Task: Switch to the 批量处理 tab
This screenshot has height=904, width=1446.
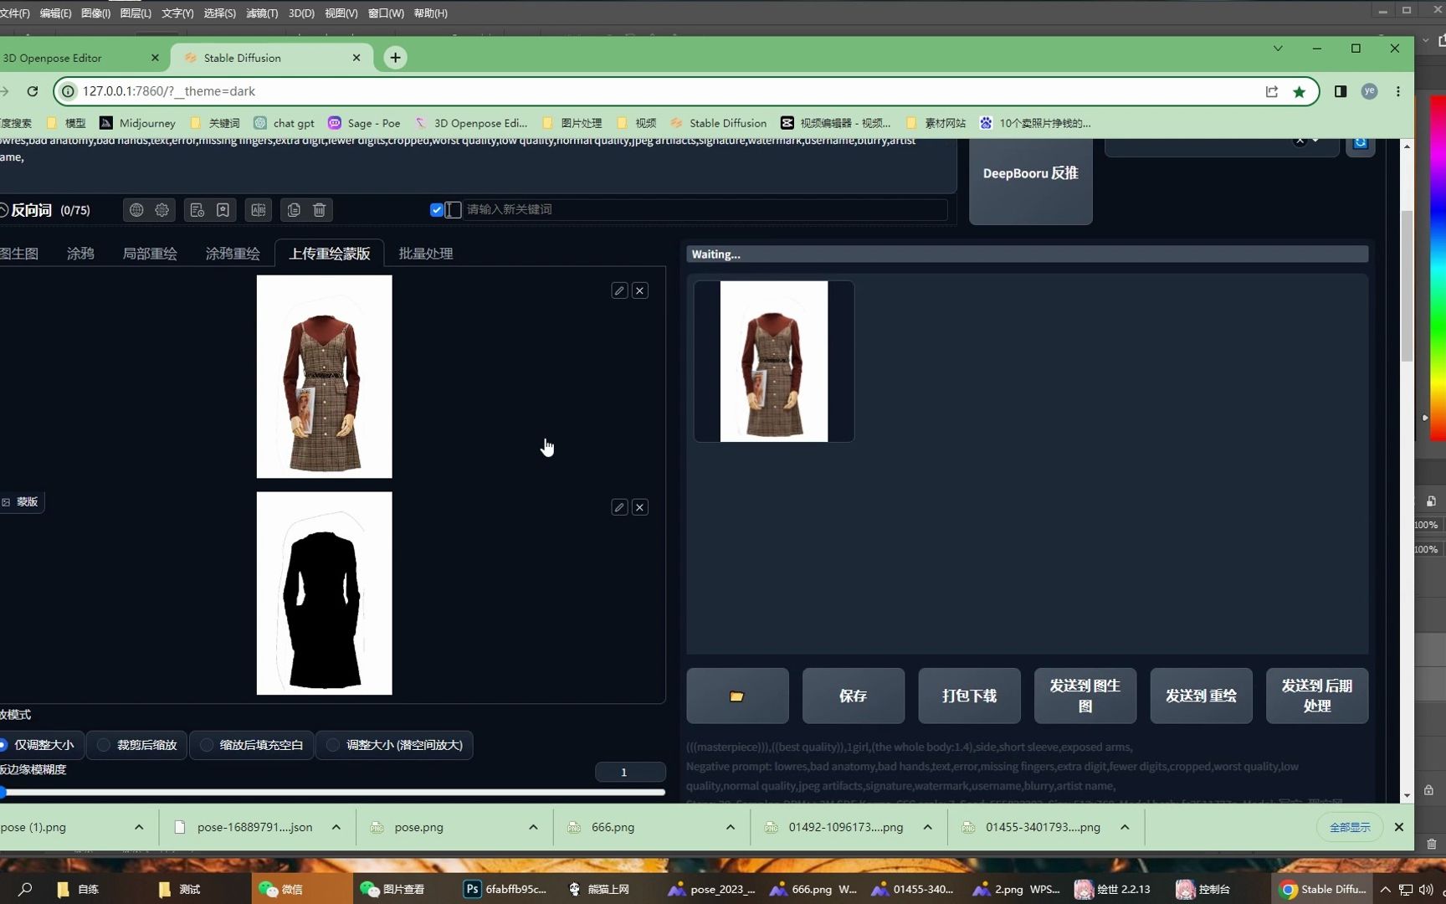Action: (424, 253)
